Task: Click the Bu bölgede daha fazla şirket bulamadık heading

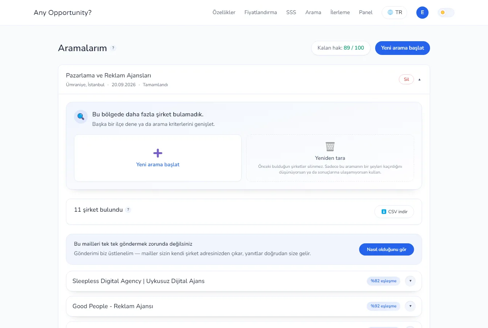Action: click(148, 114)
